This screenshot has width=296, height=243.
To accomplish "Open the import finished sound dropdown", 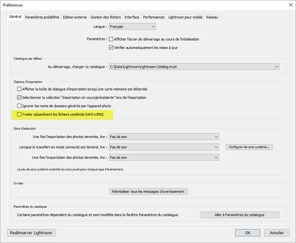I will tap(164, 137).
